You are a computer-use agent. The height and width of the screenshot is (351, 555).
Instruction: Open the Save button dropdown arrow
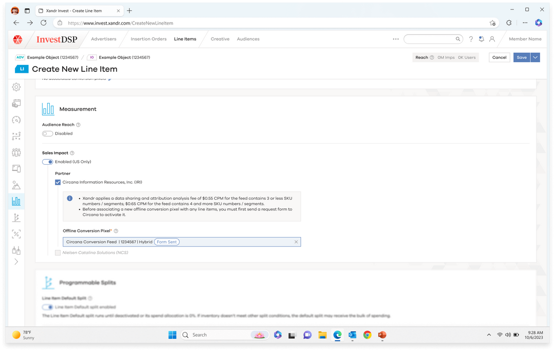[535, 57]
